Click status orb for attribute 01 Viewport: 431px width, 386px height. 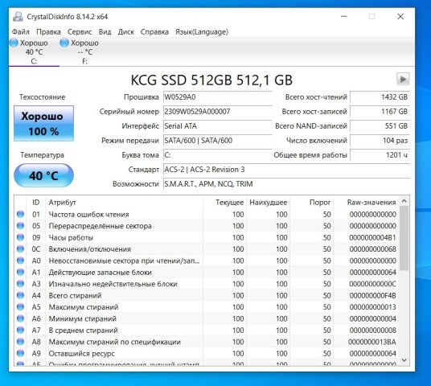coord(20,214)
